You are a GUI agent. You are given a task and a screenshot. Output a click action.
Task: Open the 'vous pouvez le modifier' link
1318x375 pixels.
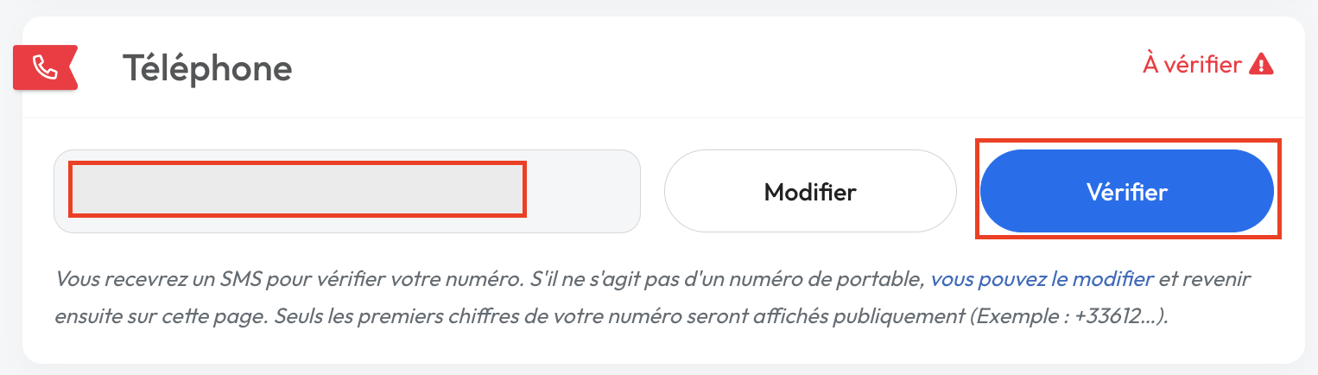coord(1042,279)
